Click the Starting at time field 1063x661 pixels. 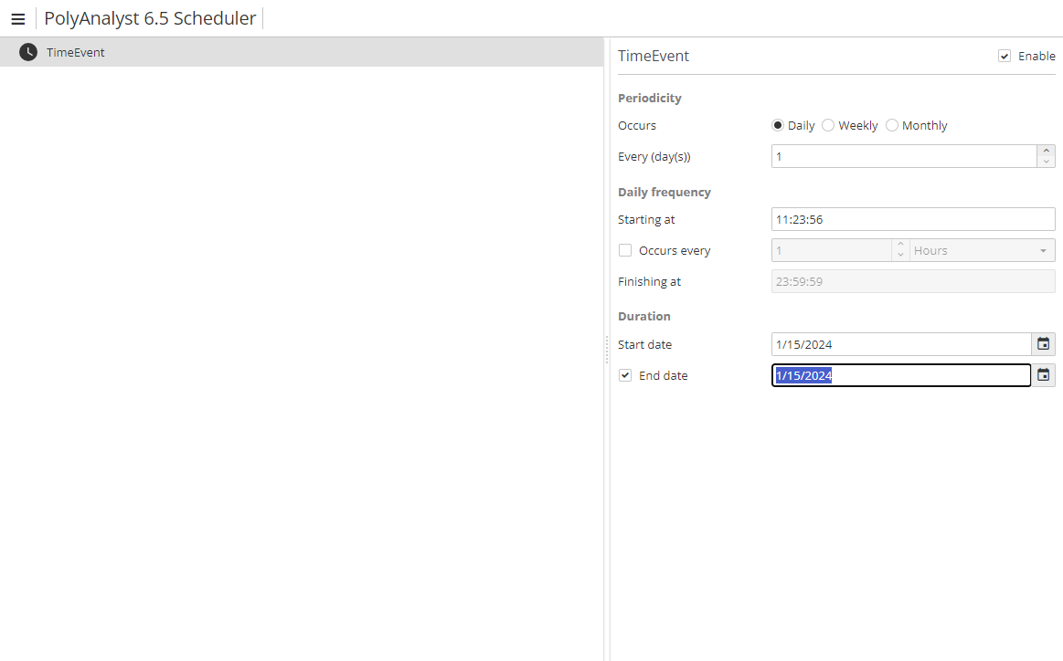[912, 219]
